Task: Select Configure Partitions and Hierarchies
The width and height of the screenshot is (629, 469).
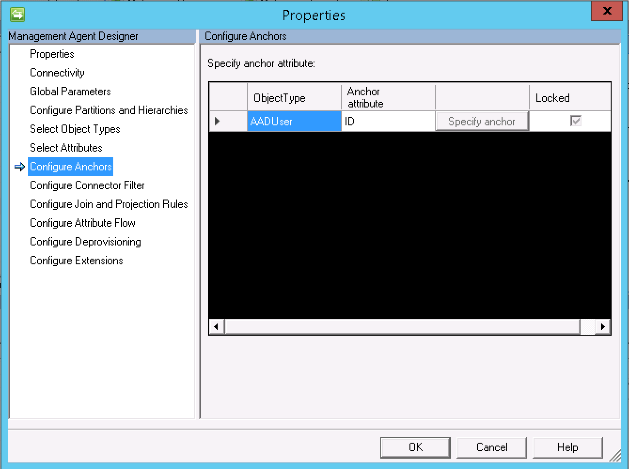Action: 109,110
